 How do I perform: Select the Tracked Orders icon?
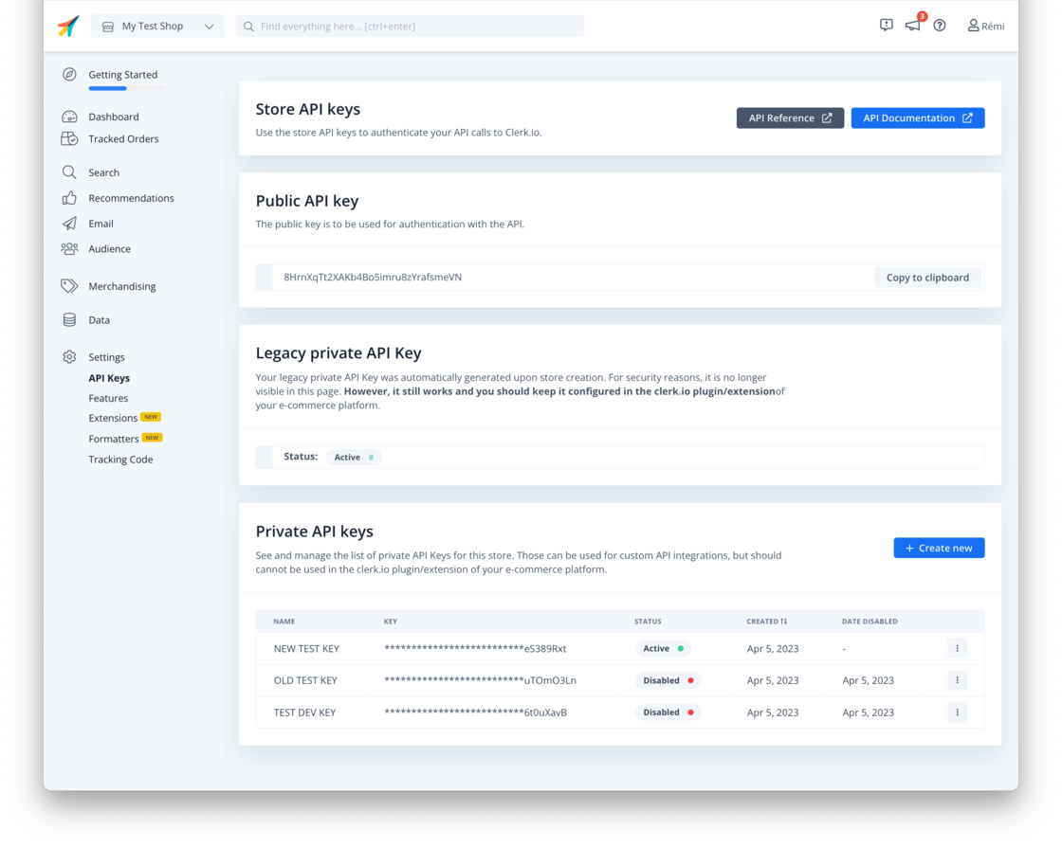point(69,138)
